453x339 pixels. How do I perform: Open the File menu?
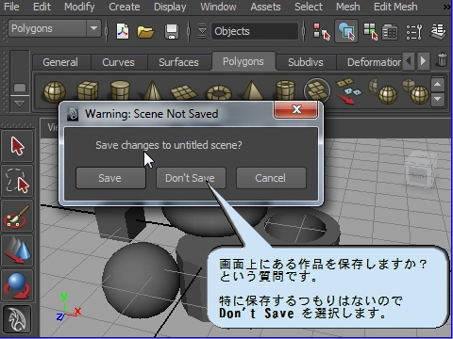pos(11,7)
